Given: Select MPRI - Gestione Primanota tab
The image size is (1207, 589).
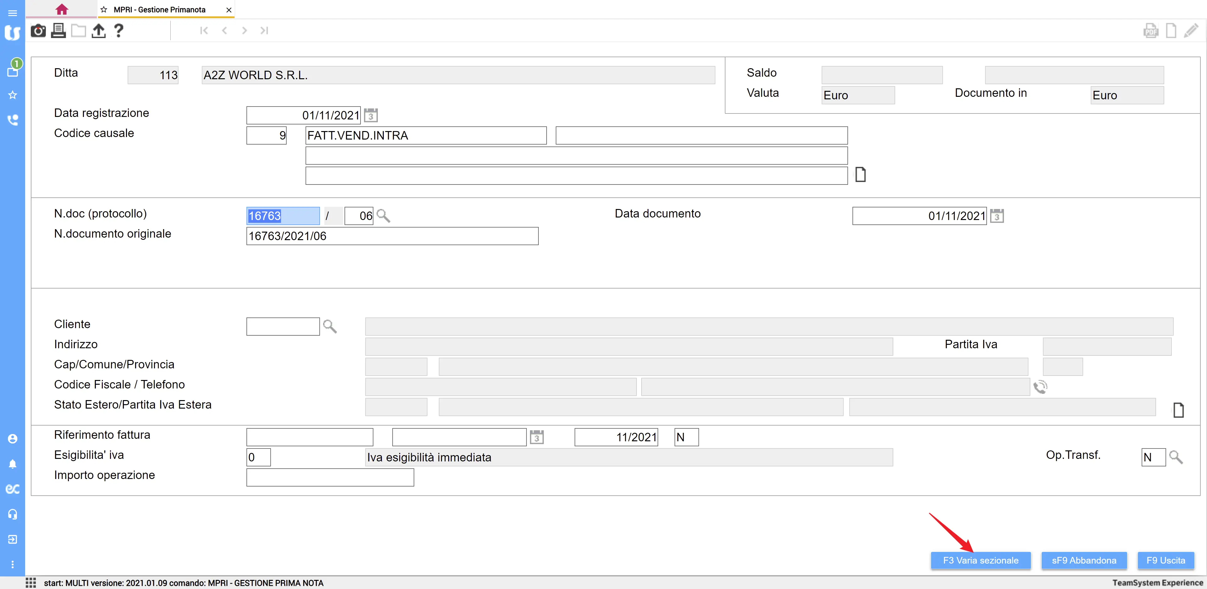Looking at the screenshot, I should (159, 10).
